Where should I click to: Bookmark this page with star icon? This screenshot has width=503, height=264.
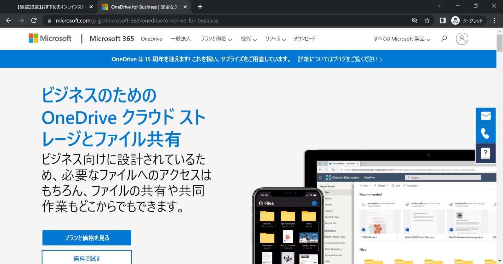[427, 20]
